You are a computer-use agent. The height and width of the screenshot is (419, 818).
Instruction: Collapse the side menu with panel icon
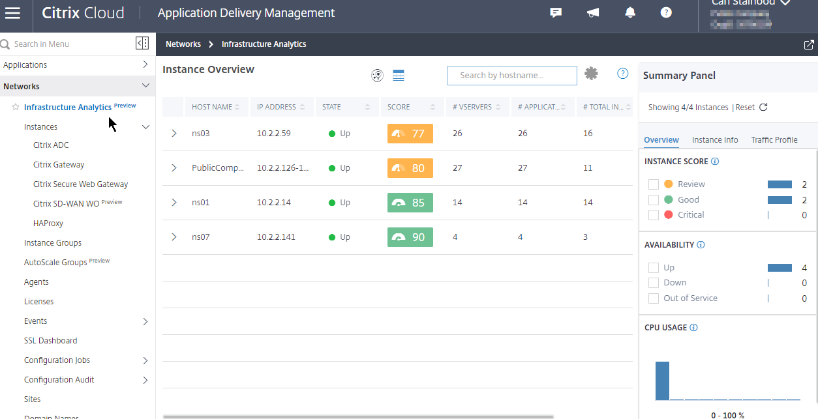(142, 44)
